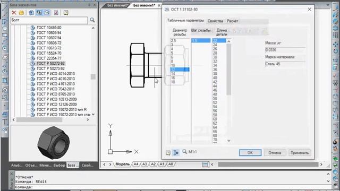
Task: Click the layout panel icon beside sheet tabs
Action: click(205, 164)
